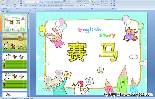Expand the New Slide layout arrow
The height and width of the screenshot is (99, 155).
pos(17,6)
